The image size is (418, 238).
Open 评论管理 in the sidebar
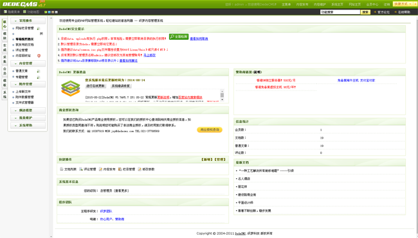(22, 50)
